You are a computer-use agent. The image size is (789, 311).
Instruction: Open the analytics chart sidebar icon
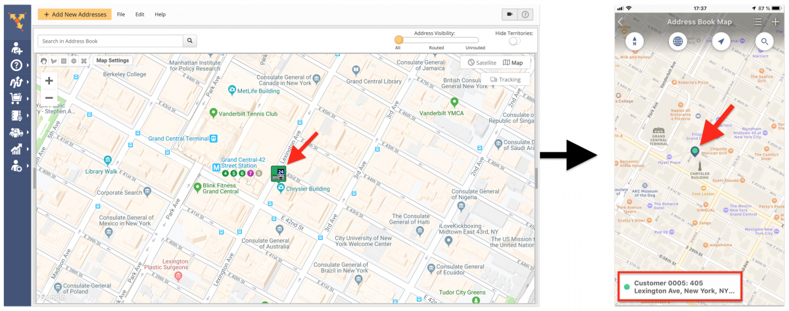pyautogui.click(x=16, y=150)
